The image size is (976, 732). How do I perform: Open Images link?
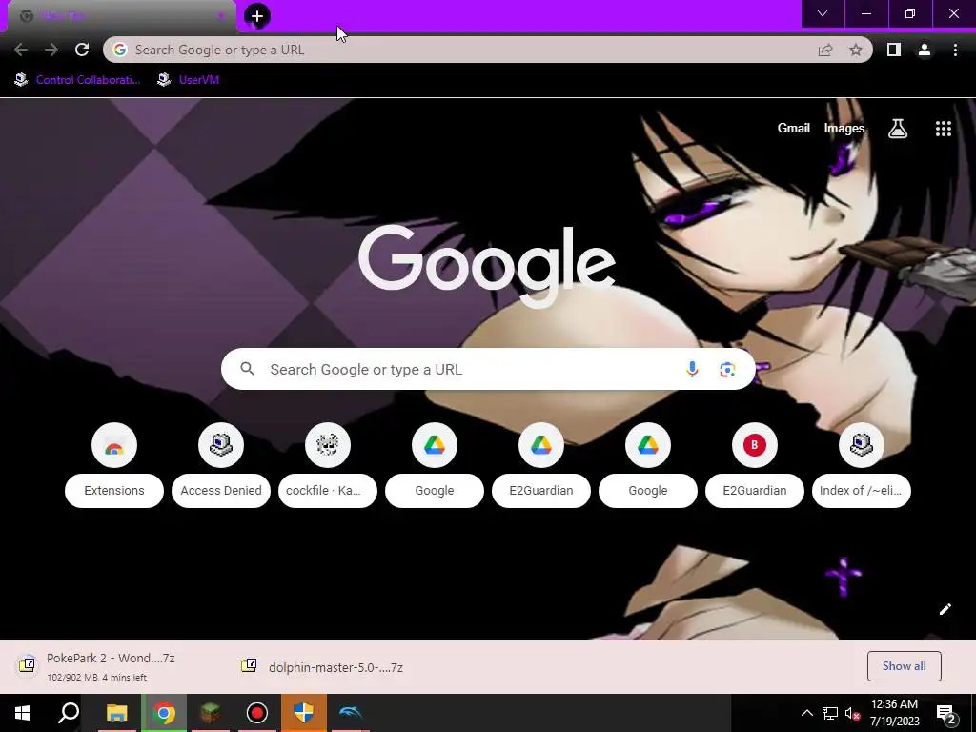(844, 129)
